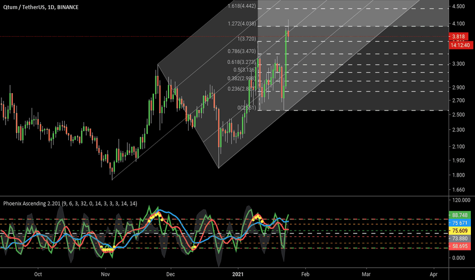
Task: Click the 1.950 price axis label
Action: [458, 160]
